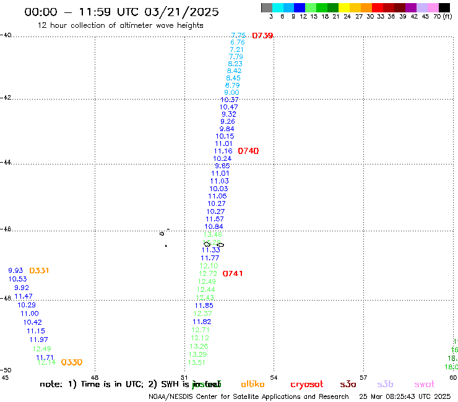
Task: Click the NOAA/NESDIS Center credit text
Action: point(249,397)
